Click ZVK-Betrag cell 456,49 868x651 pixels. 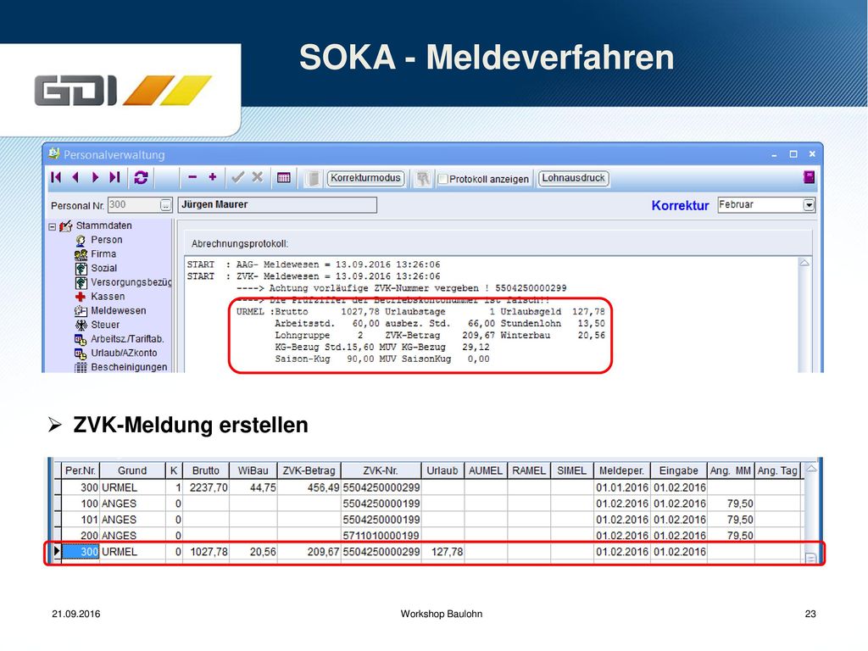309,487
